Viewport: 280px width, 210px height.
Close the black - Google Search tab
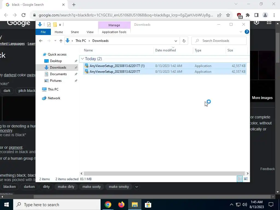[63, 5]
